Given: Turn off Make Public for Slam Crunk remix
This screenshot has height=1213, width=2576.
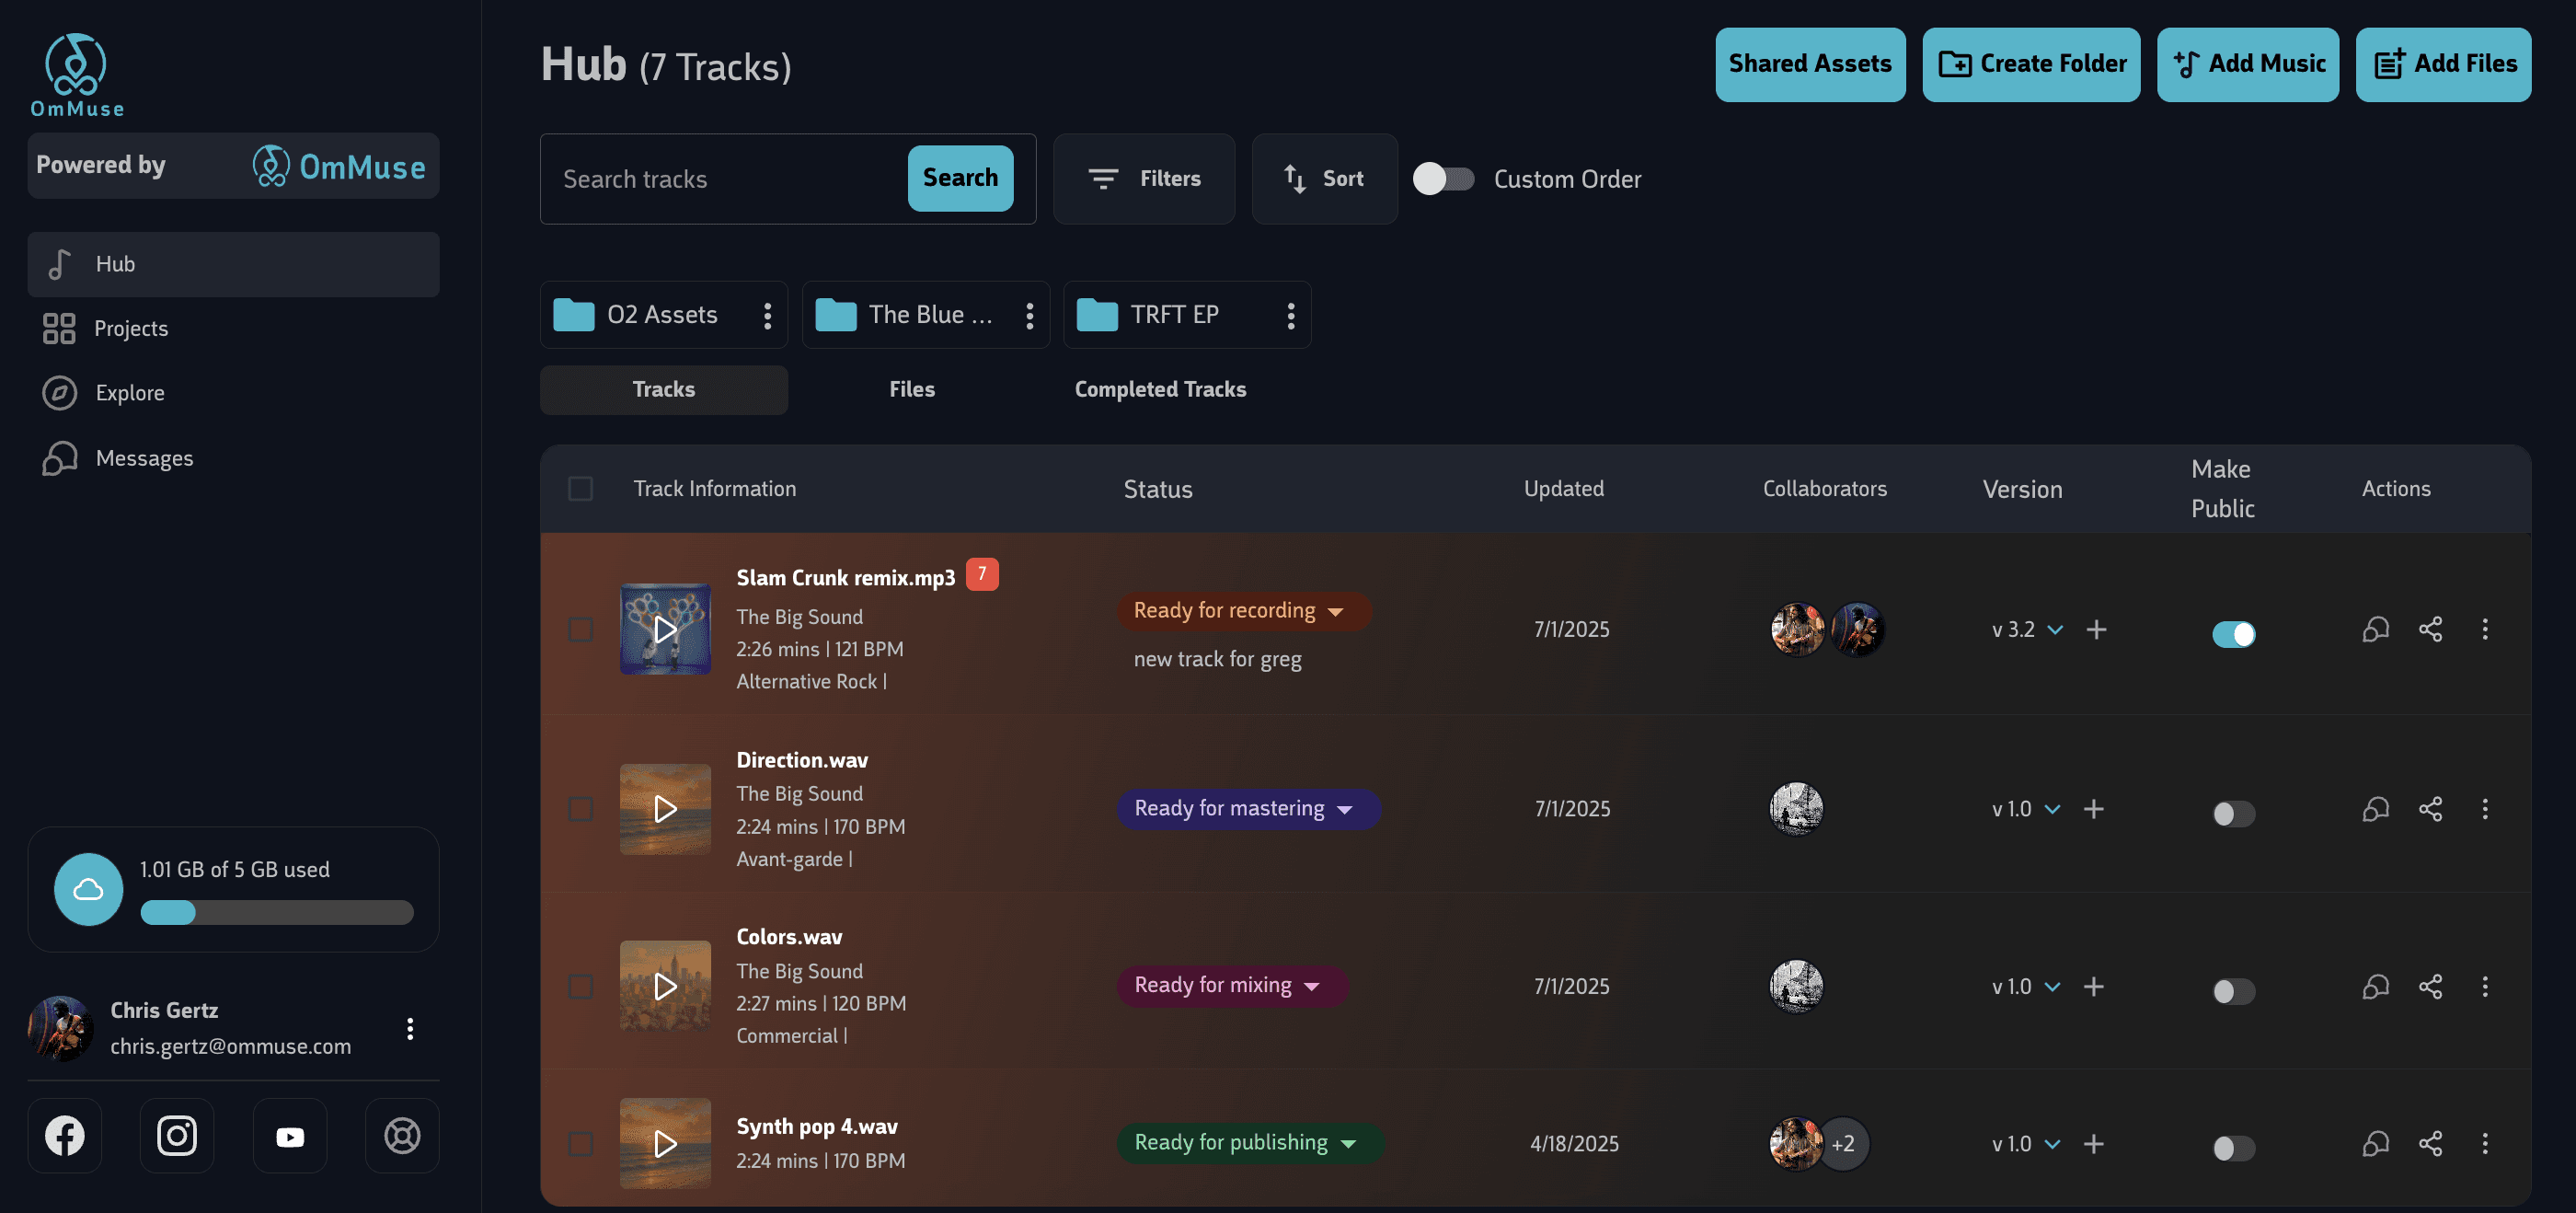Looking at the screenshot, I should [2232, 634].
